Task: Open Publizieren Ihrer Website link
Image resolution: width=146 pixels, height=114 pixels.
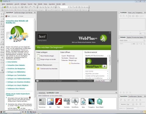Action: click(16, 89)
